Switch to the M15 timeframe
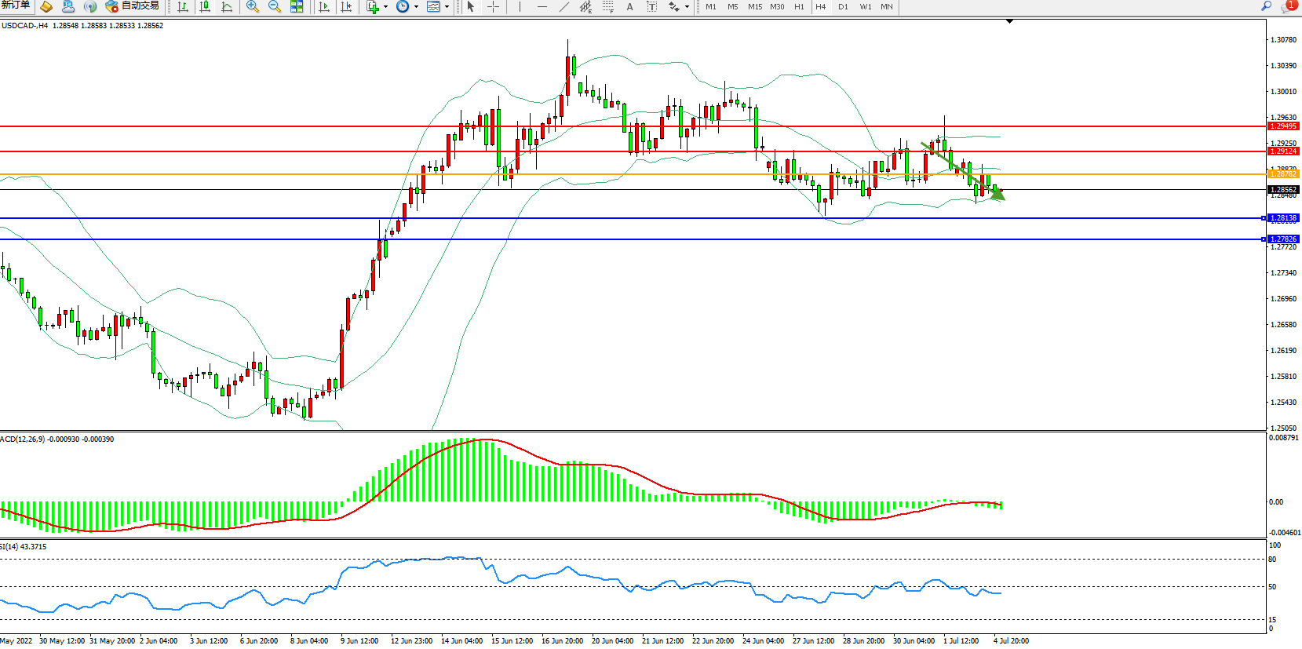 coord(755,7)
